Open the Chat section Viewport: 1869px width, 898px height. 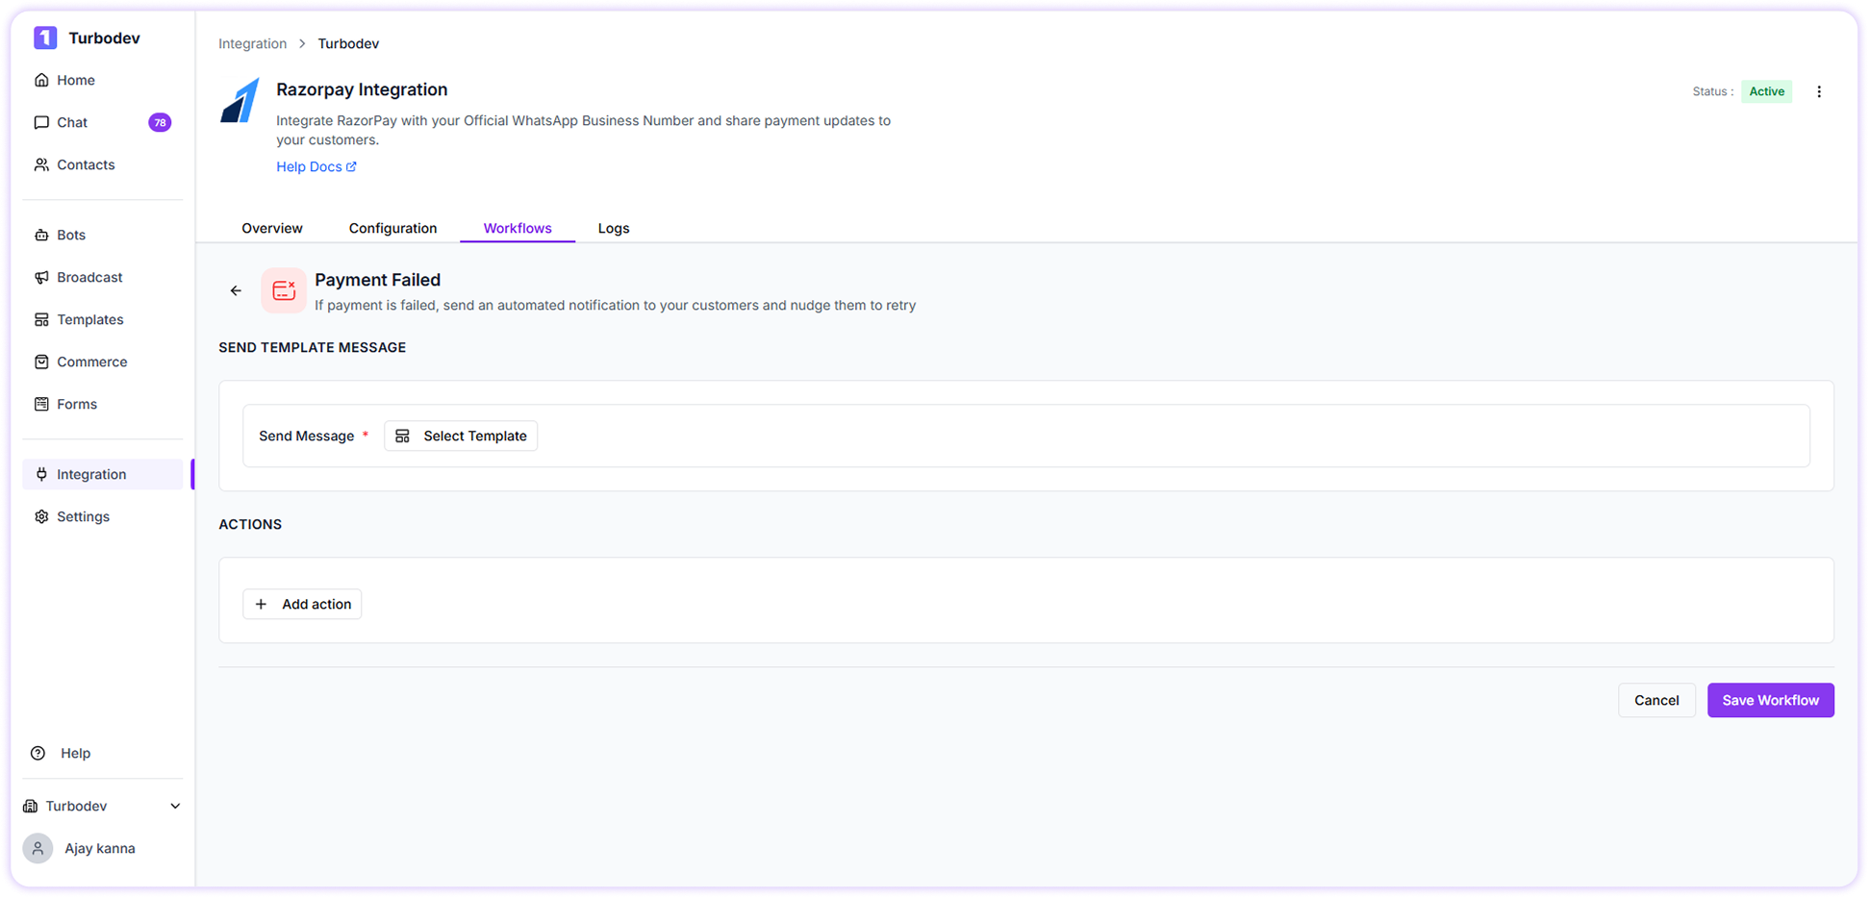point(61,122)
